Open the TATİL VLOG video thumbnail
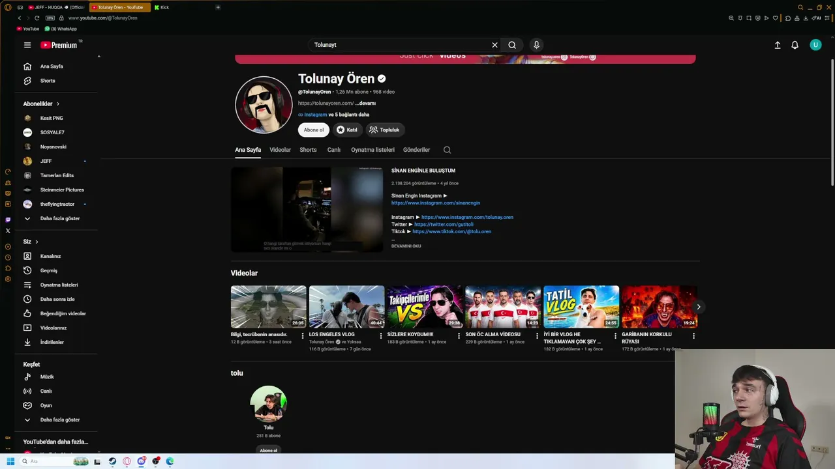 coord(581,307)
